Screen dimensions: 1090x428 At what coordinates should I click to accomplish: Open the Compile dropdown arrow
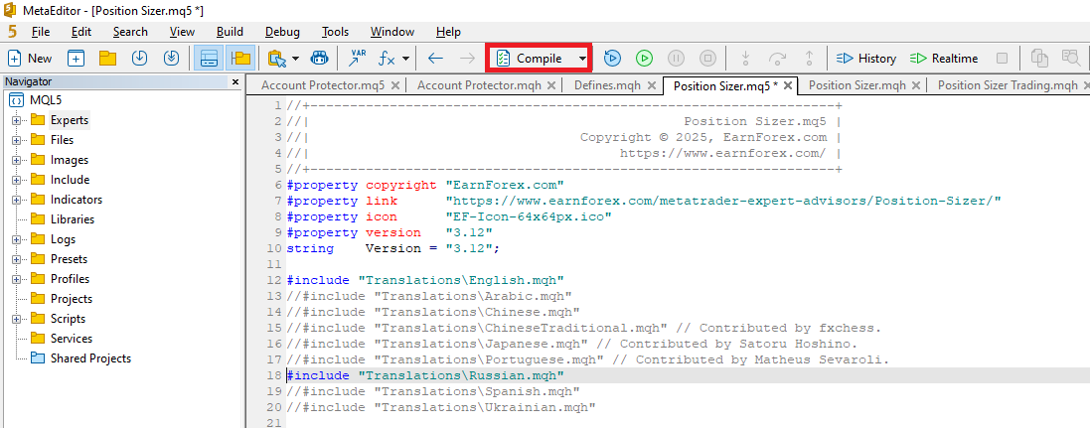coord(581,59)
